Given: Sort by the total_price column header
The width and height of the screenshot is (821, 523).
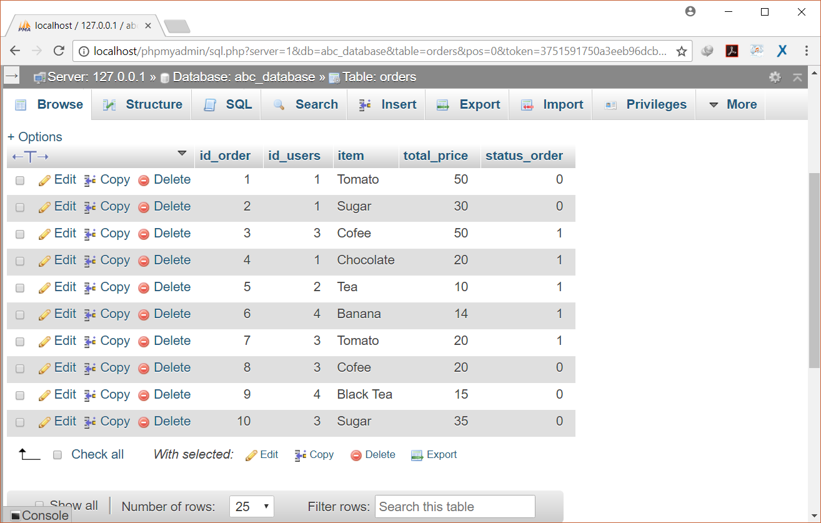Looking at the screenshot, I should (435, 156).
